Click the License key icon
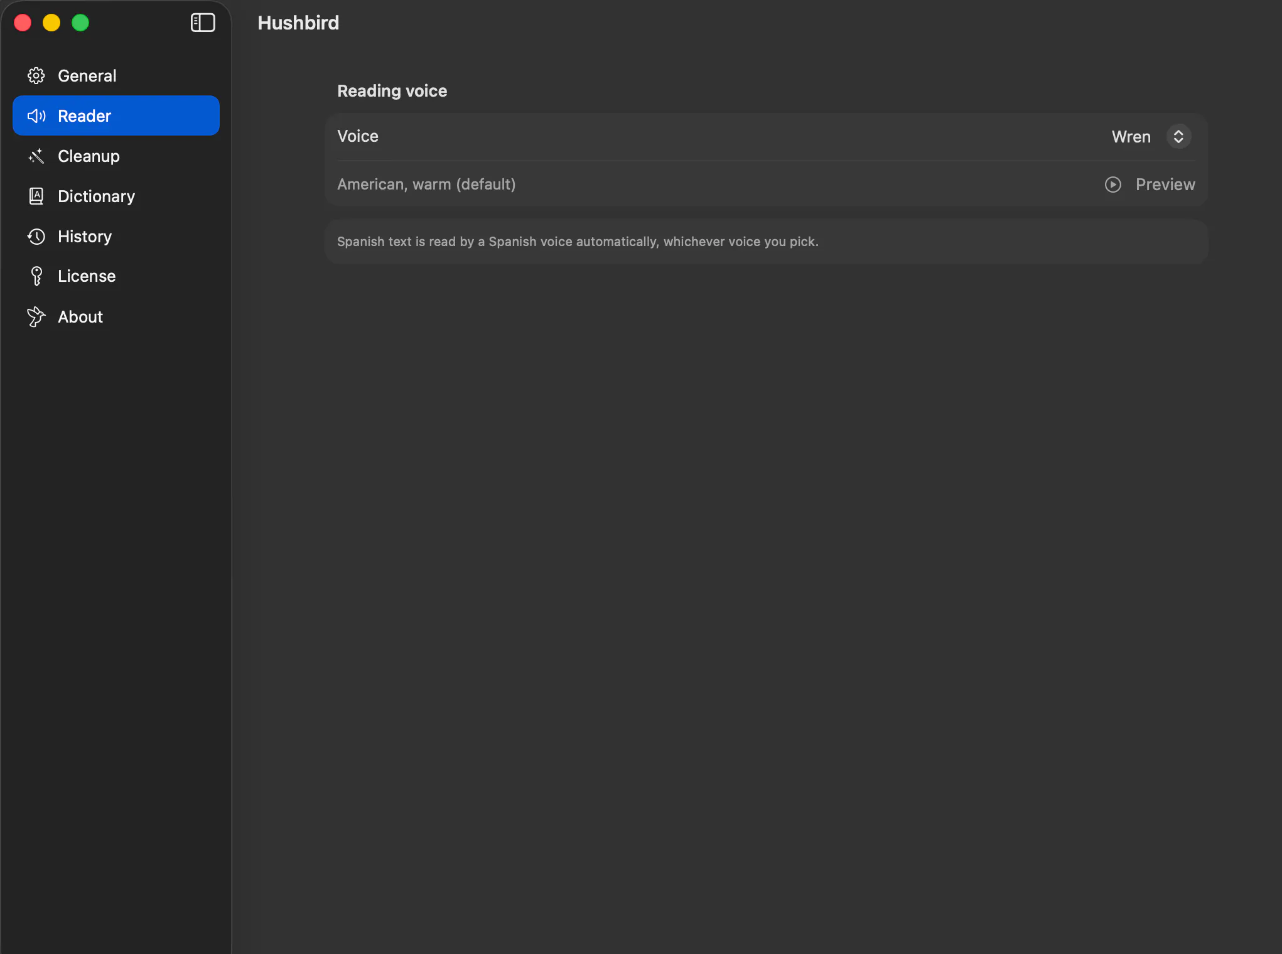The image size is (1282, 954). click(36, 276)
